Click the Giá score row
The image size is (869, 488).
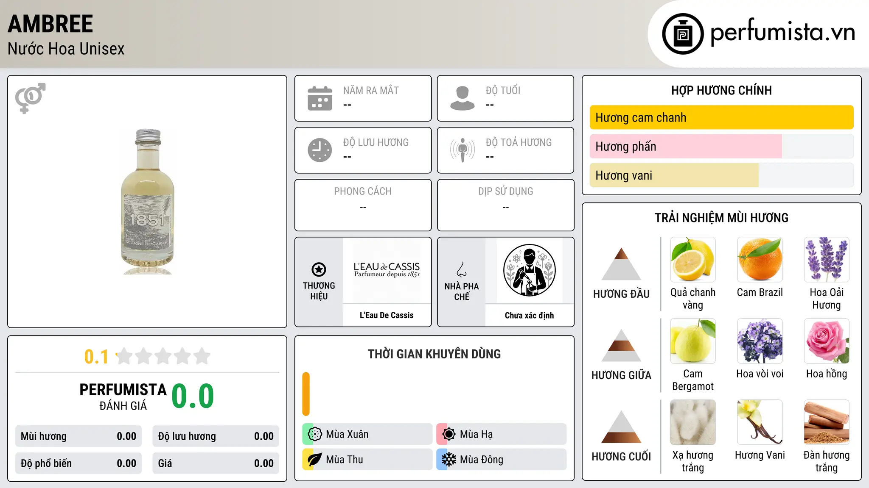point(216,463)
